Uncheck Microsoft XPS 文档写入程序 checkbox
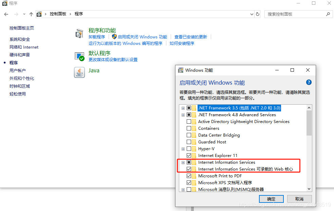 point(189,183)
